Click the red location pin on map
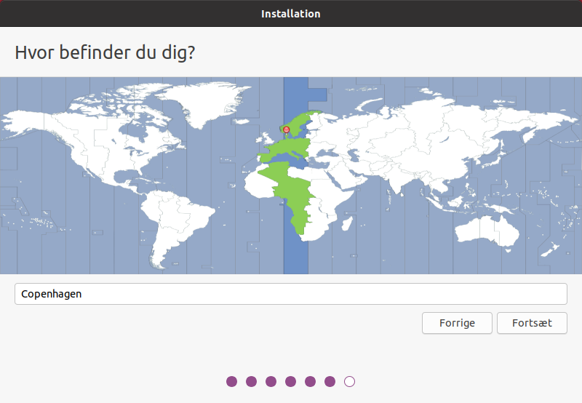The image size is (582, 403). [x=286, y=130]
